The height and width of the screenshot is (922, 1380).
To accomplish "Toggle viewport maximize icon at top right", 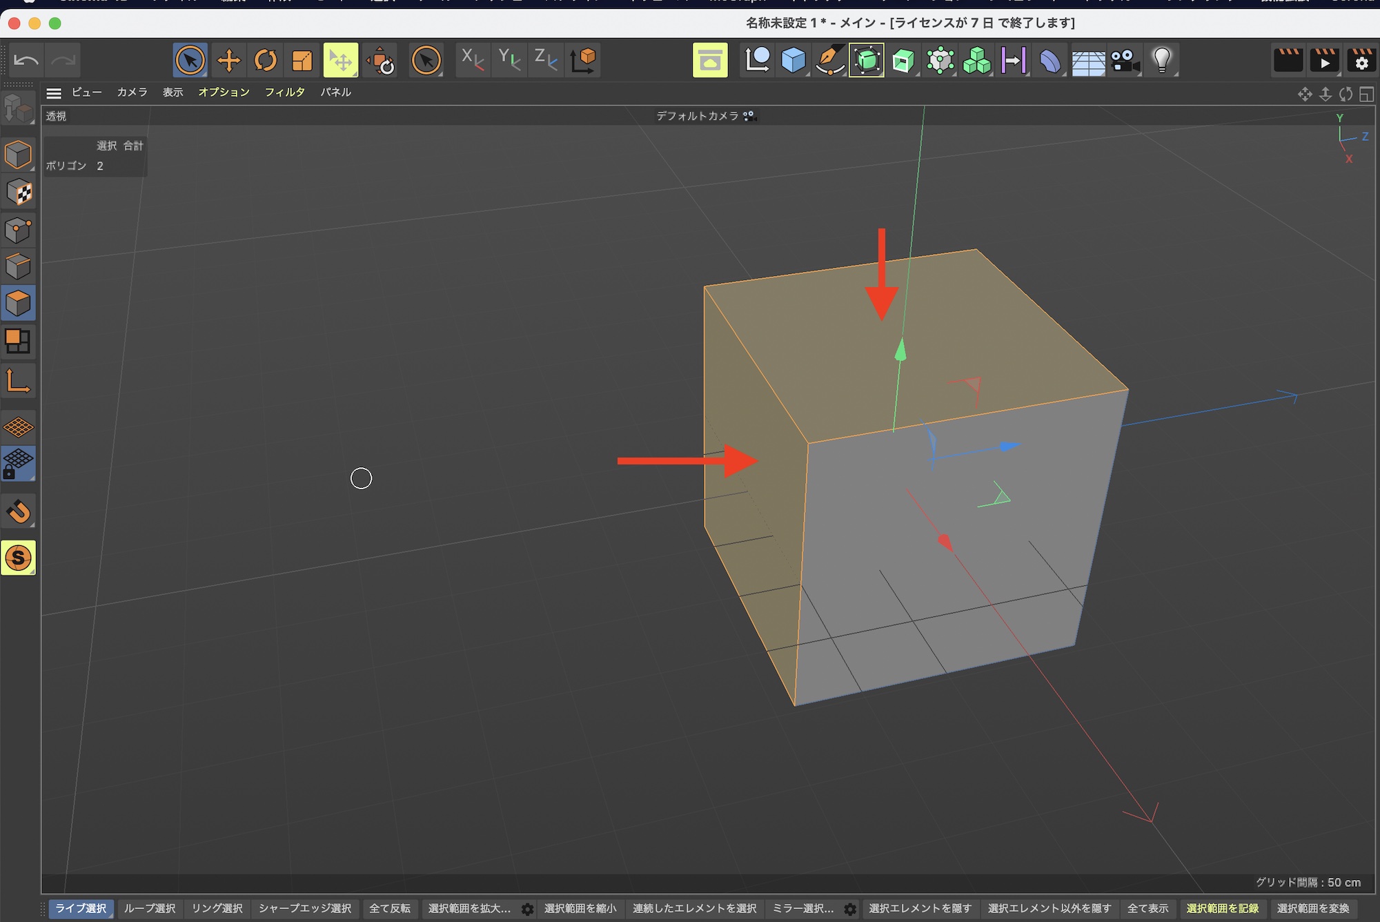I will (1366, 95).
